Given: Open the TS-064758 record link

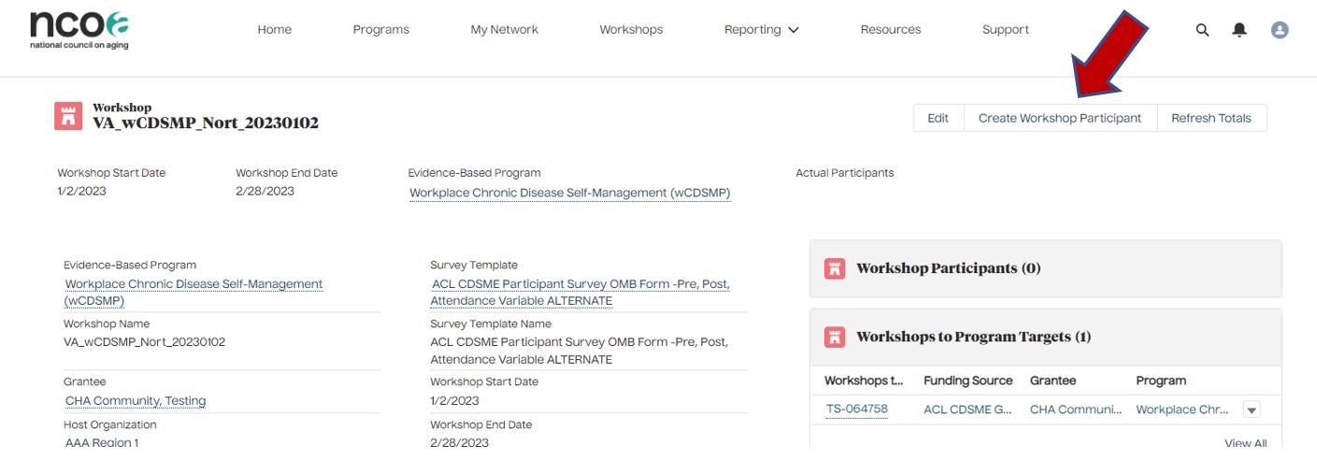Looking at the screenshot, I should [x=857, y=409].
